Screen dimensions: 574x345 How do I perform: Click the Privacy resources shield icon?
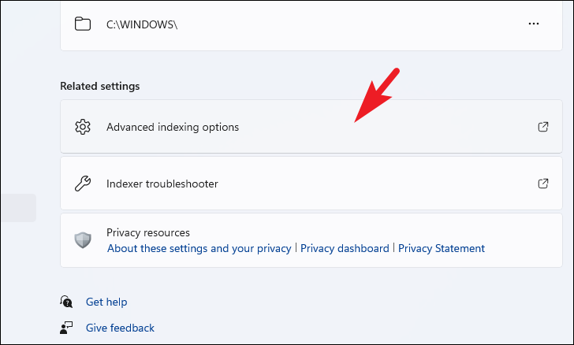pos(83,240)
